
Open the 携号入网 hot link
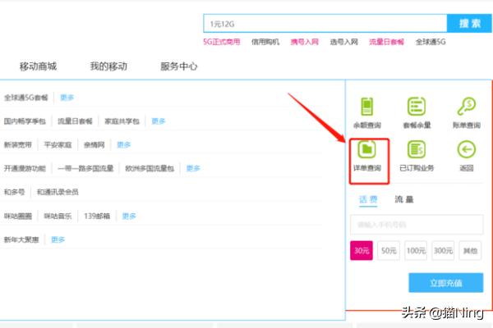(304, 42)
